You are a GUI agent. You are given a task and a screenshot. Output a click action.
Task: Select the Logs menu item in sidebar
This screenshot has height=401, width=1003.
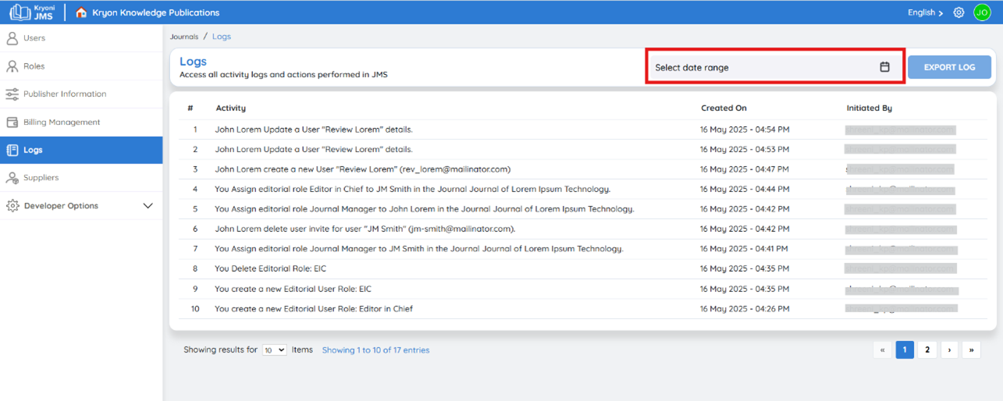click(81, 150)
